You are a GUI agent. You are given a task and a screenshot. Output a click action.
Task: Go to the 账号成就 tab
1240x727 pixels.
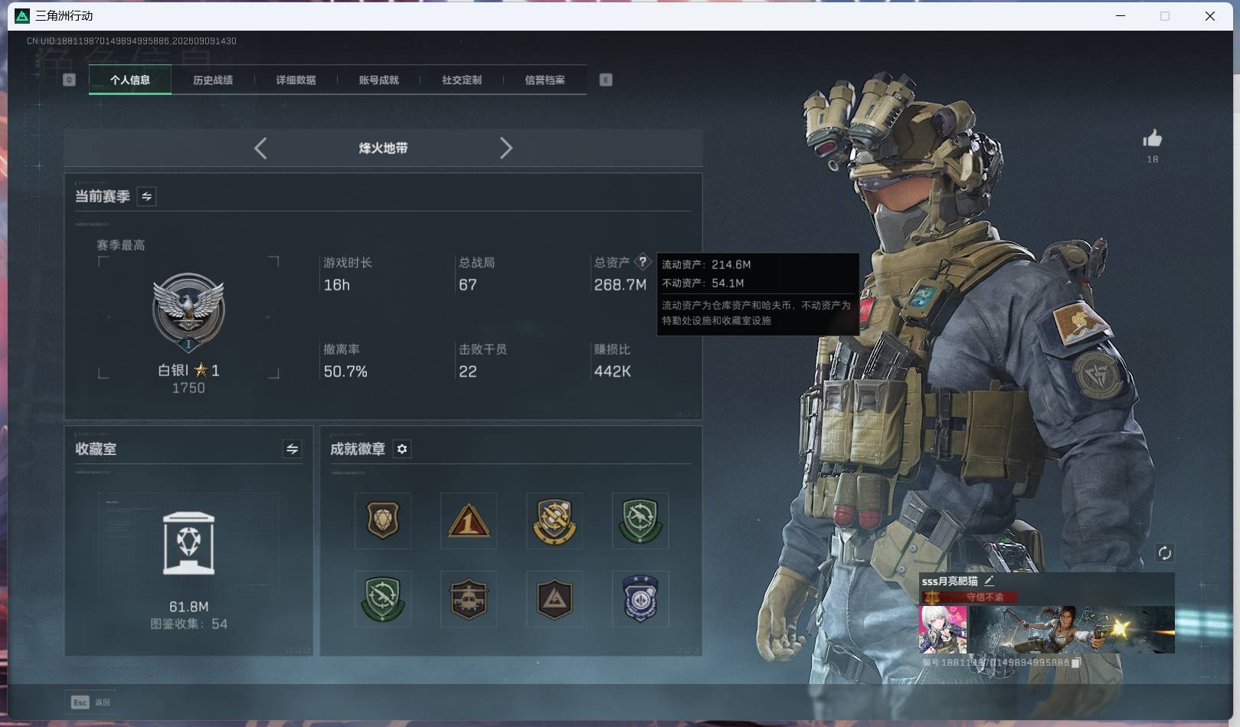click(x=378, y=80)
